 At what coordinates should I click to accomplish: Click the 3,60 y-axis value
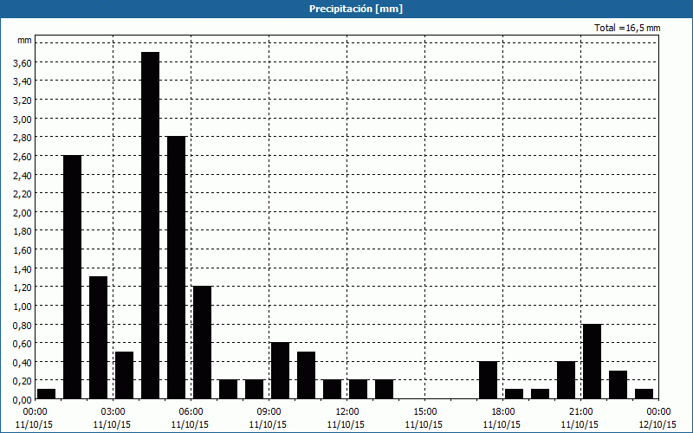[23, 63]
